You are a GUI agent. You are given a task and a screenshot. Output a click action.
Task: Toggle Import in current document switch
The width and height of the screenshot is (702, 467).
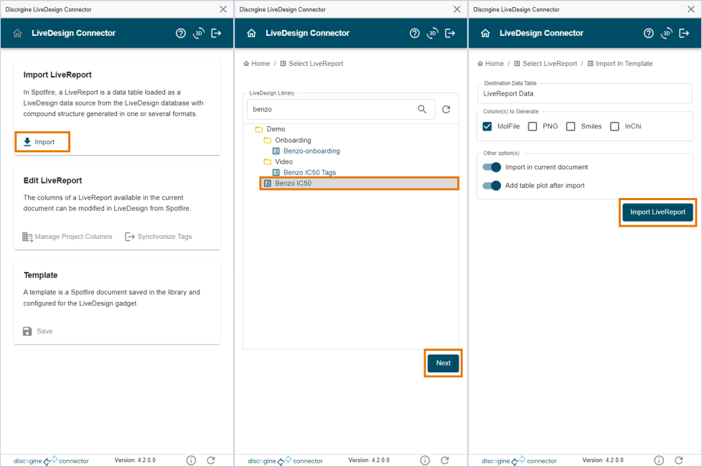pos(492,167)
